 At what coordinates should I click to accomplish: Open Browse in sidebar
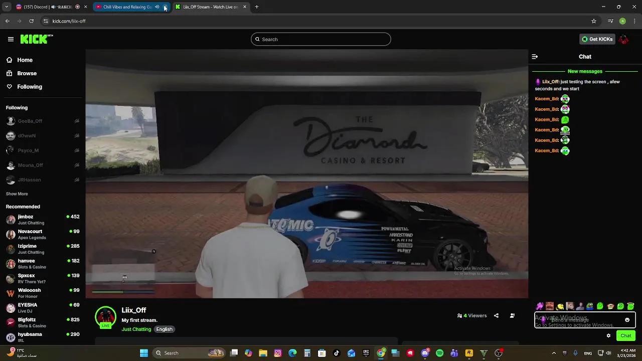click(27, 73)
